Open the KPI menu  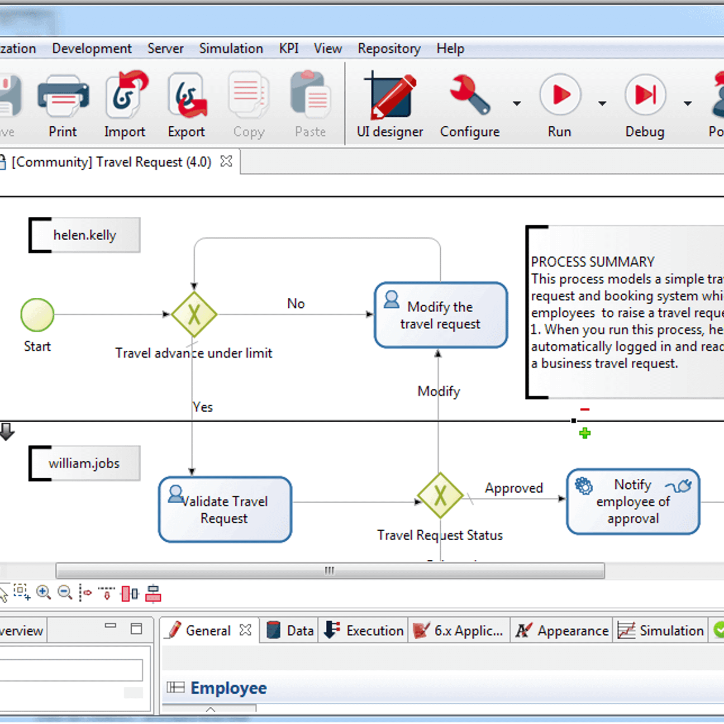click(x=289, y=48)
